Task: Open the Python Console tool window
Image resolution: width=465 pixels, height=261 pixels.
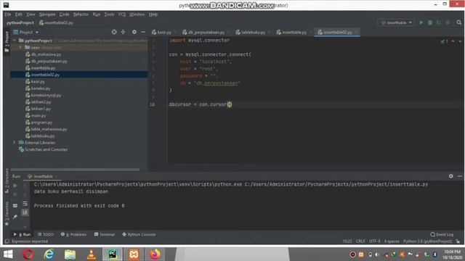Action: click(139, 234)
